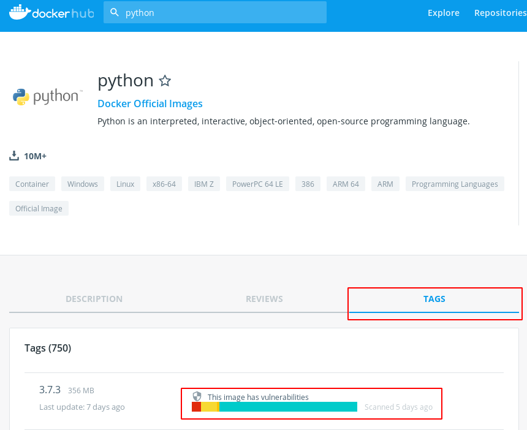
Task: Go to Repositories in the header
Action: [x=499, y=13]
